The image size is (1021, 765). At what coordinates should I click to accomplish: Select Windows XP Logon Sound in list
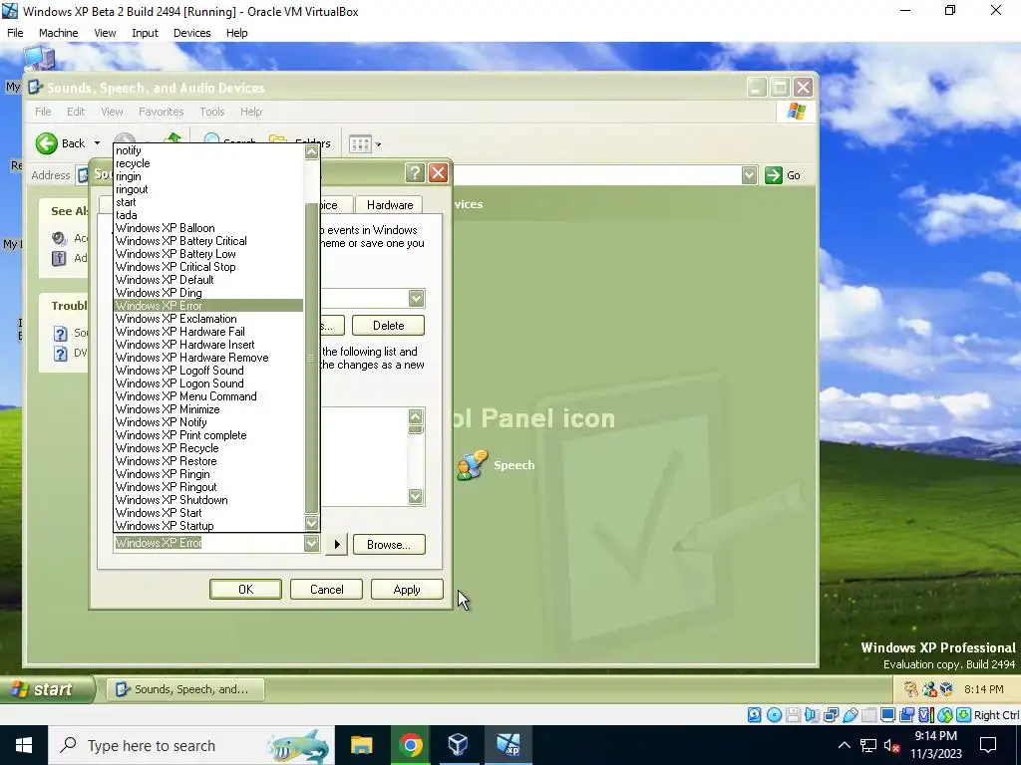[x=208, y=383]
